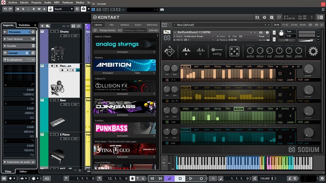The image size is (326, 183).
Task: Click the Drums track keyboard icon
Action: (42, 32)
